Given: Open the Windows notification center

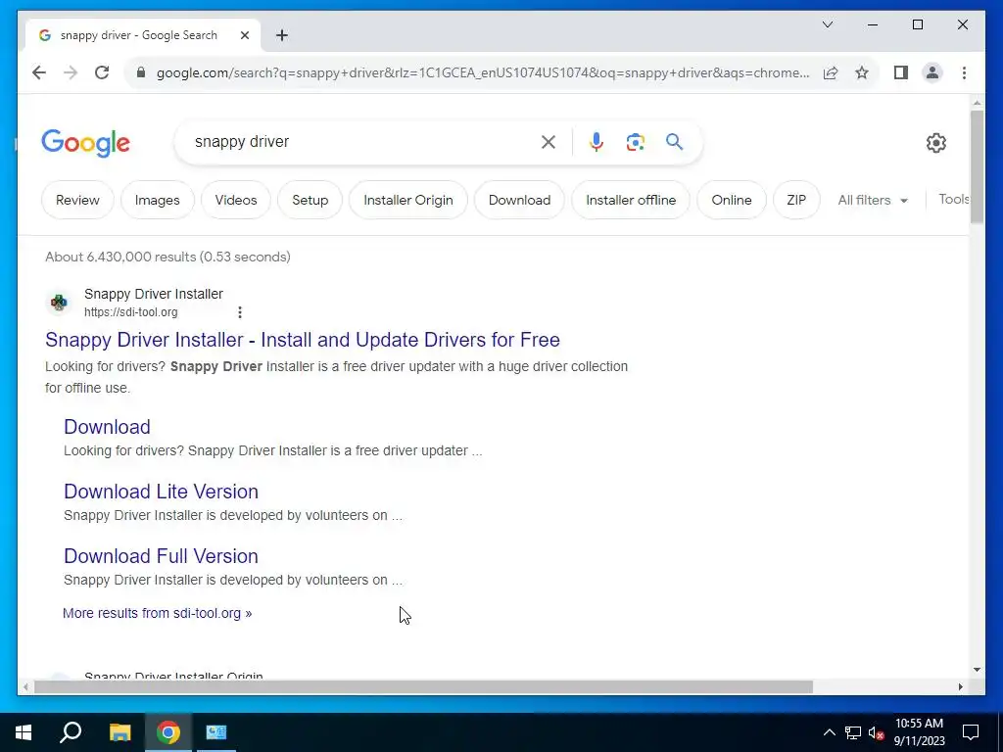Looking at the screenshot, I should tap(971, 732).
